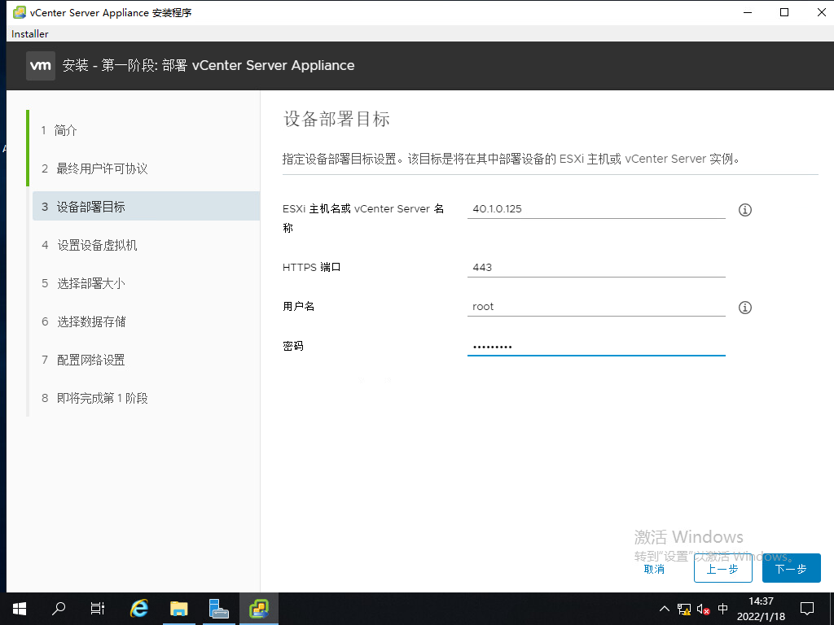This screenshot has width=834, height=625.
Task: Open Windows Start menu
Action: [20, 609]
